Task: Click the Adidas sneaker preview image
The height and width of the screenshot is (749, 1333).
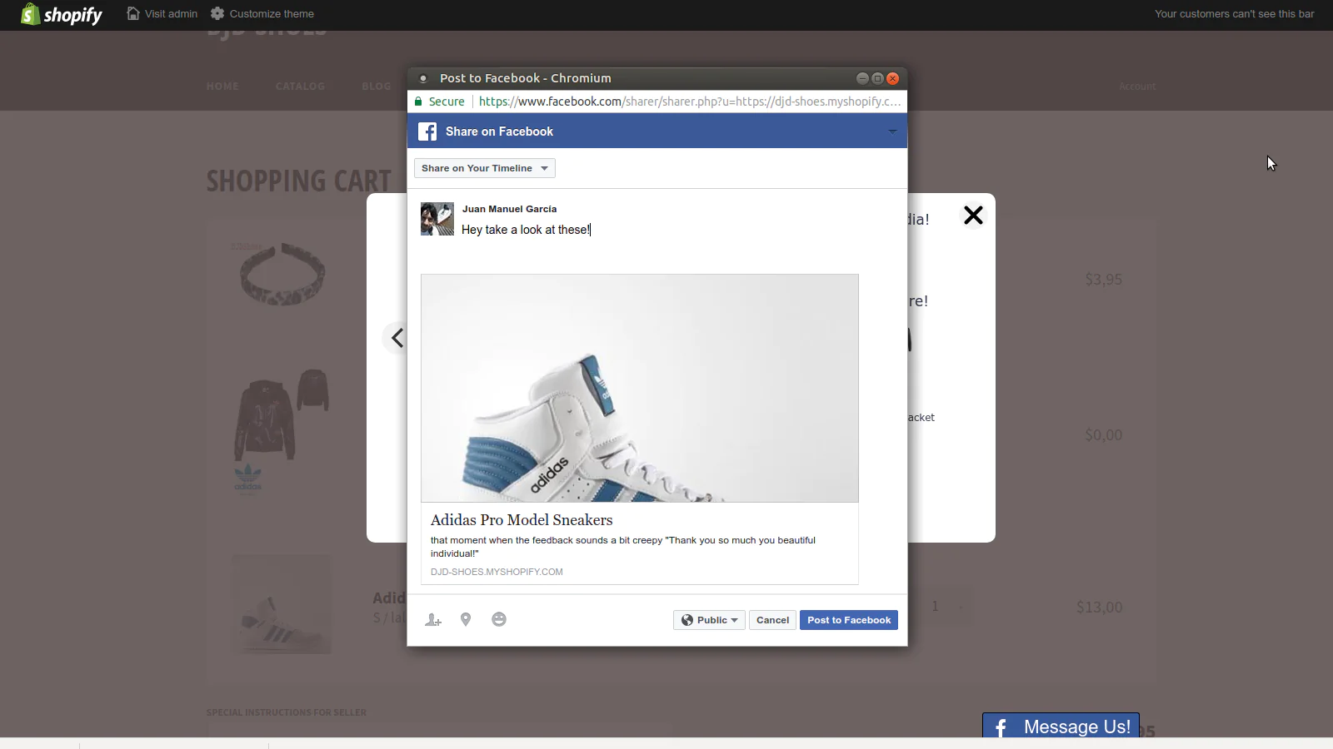Action: click(640, 388)
